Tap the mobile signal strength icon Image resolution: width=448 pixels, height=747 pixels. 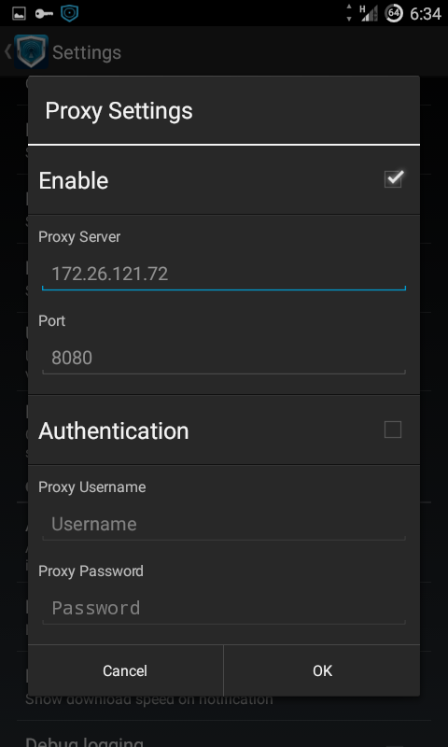[369, 13]
